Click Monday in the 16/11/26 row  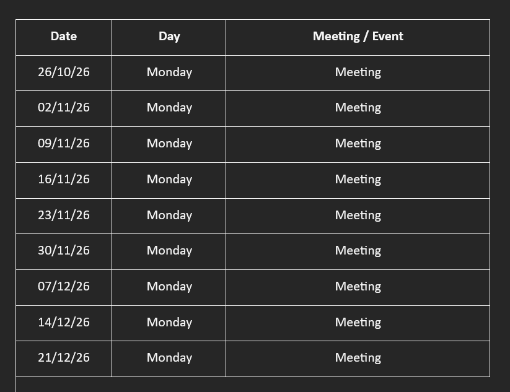tap(169, 180)
